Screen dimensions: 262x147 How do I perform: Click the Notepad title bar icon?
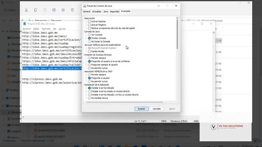25,24
